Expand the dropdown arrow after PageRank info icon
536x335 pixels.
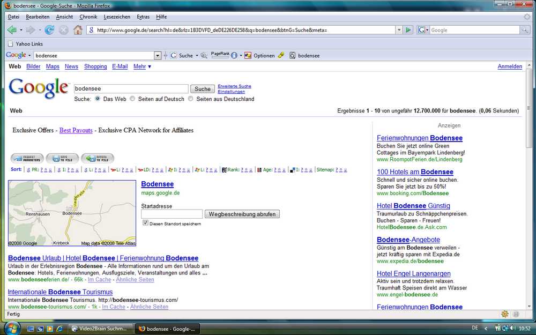coord(241,55)
